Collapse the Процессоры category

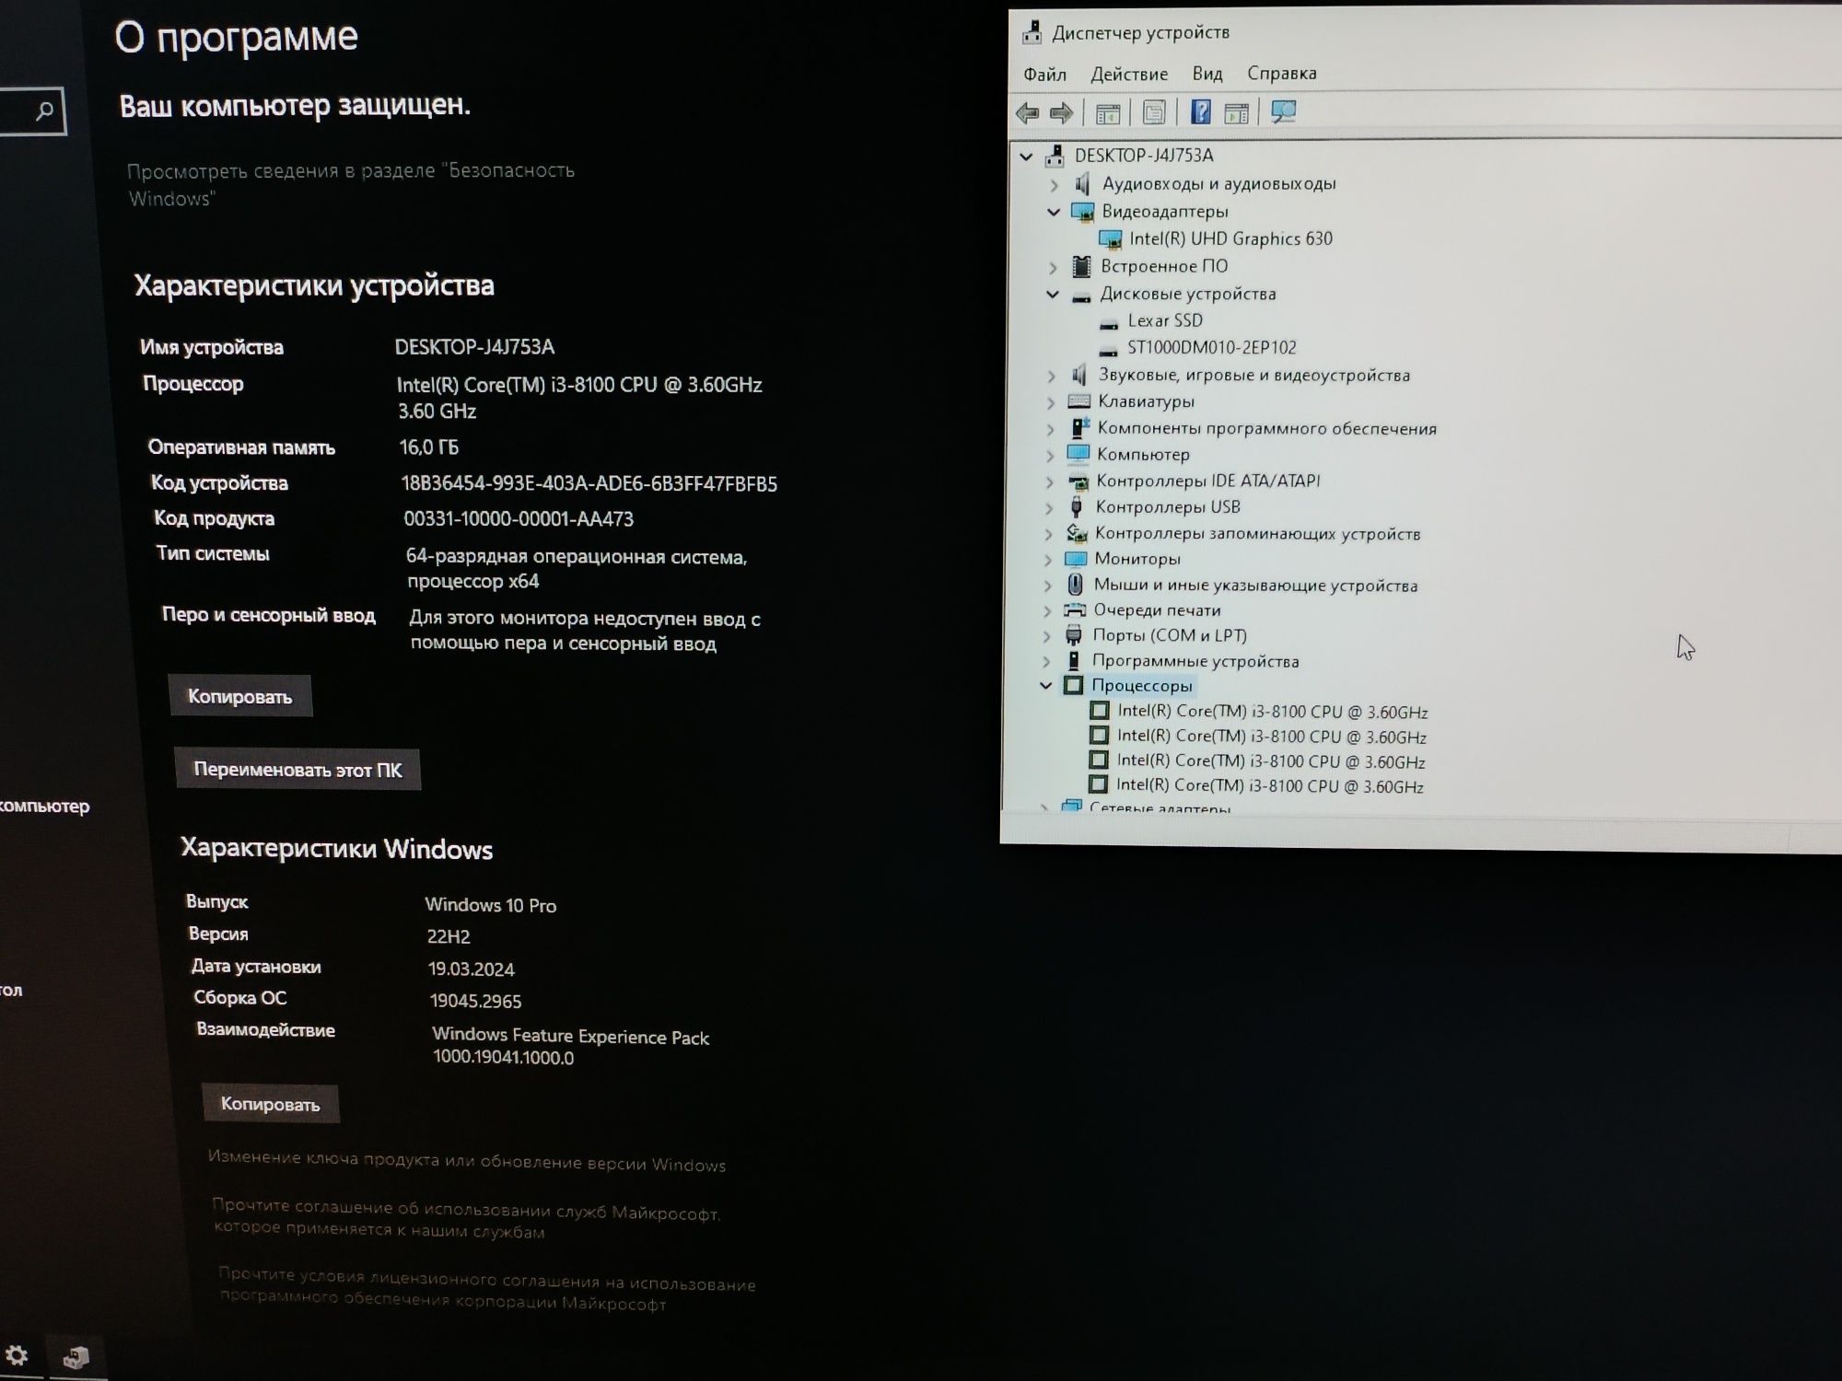pos(1045,685)
